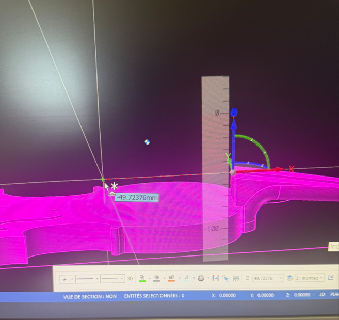
Task: Click the layers icon beside the level field
Action: click(x=289, y=278)
